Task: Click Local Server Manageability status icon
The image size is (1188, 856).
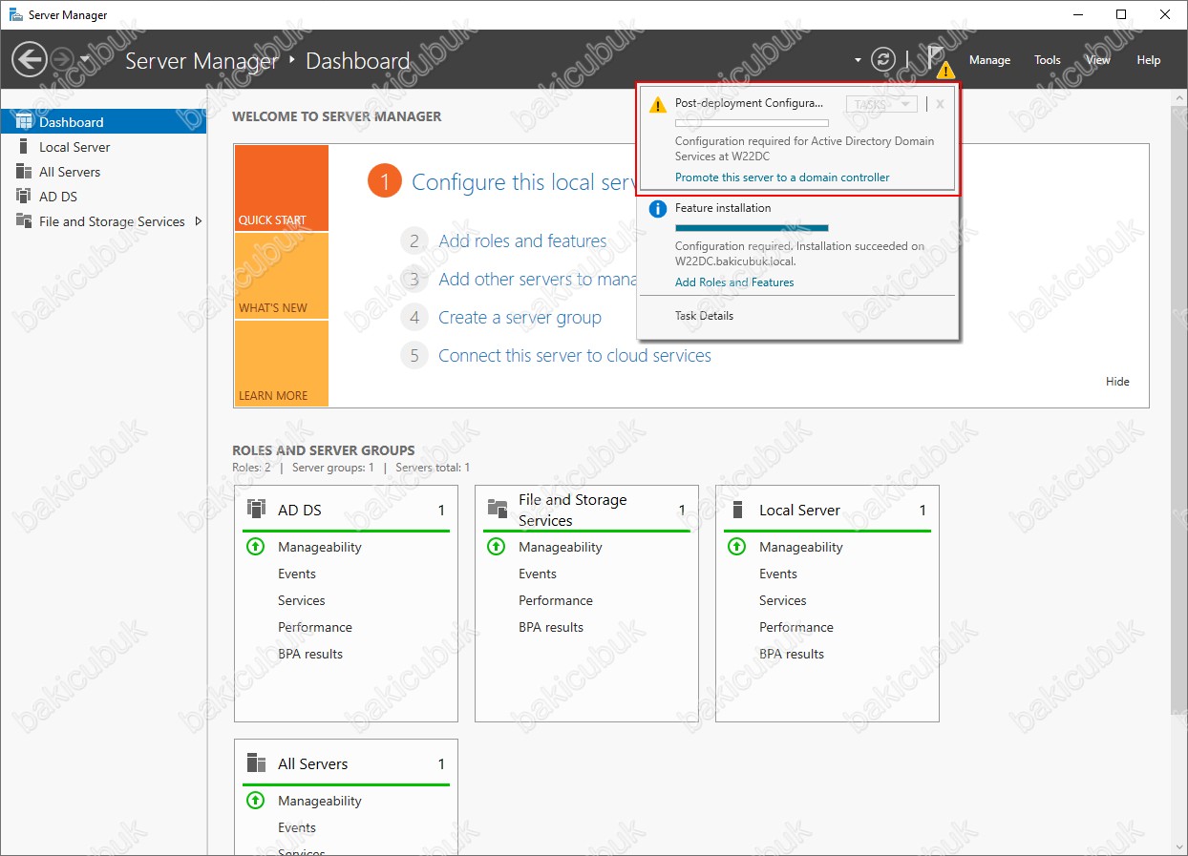Action: [736, 547]
